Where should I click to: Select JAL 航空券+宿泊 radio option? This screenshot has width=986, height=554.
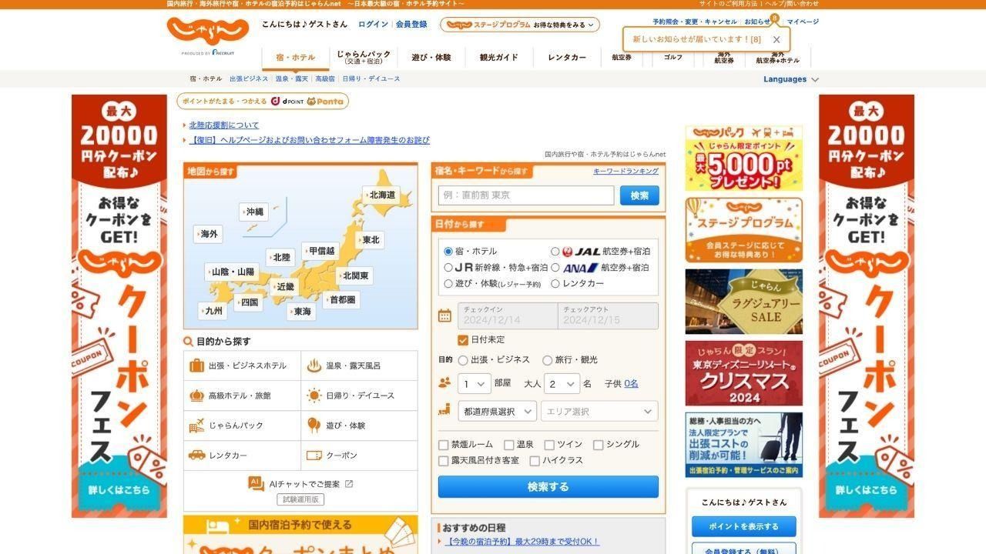pos(555,252)
